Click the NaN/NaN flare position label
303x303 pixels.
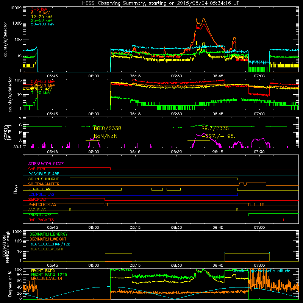coord(106,136)
